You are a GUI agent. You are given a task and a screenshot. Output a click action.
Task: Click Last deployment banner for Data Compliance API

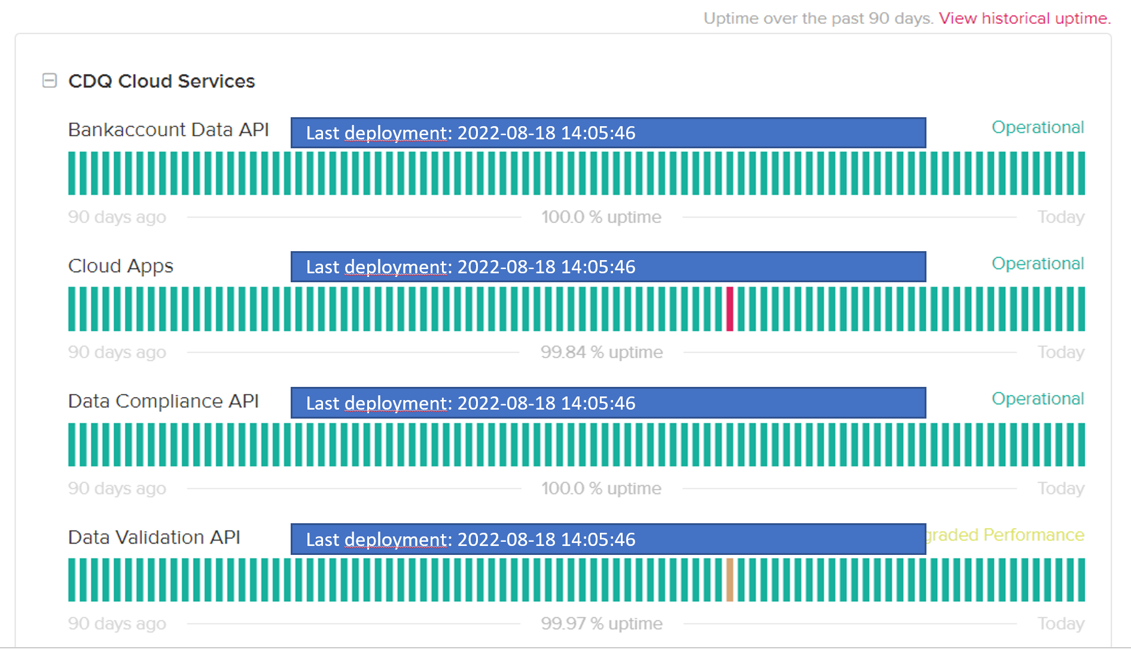click(608, 403)
